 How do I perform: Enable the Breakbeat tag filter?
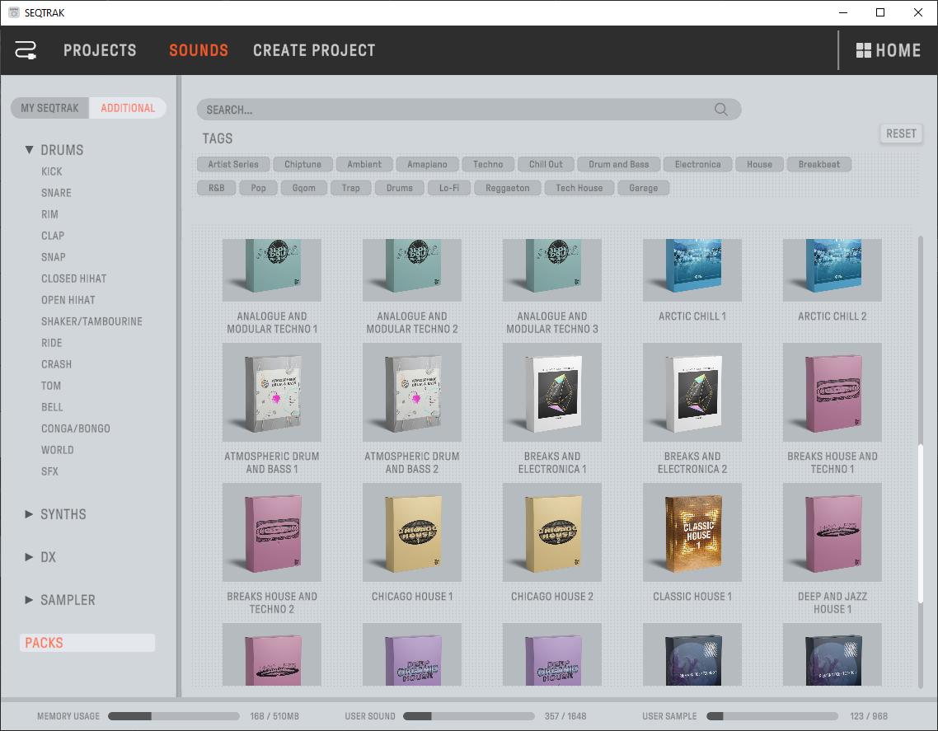pos(819,165)
